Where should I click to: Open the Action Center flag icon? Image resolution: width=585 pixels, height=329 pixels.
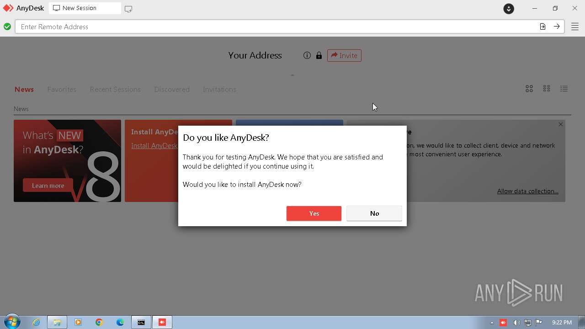539,323
